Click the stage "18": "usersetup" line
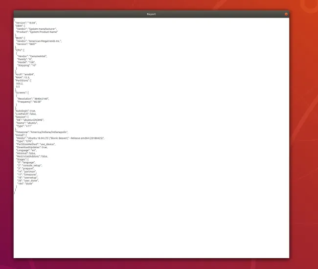 click(x=27, y=178)
